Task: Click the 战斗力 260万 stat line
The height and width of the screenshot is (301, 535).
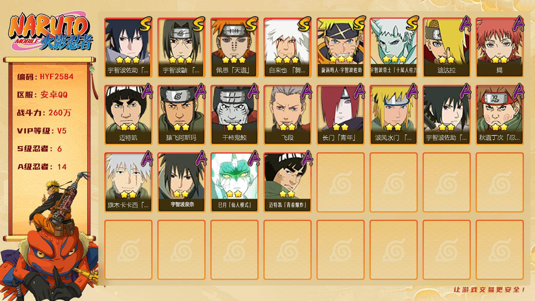Action: 44,113
